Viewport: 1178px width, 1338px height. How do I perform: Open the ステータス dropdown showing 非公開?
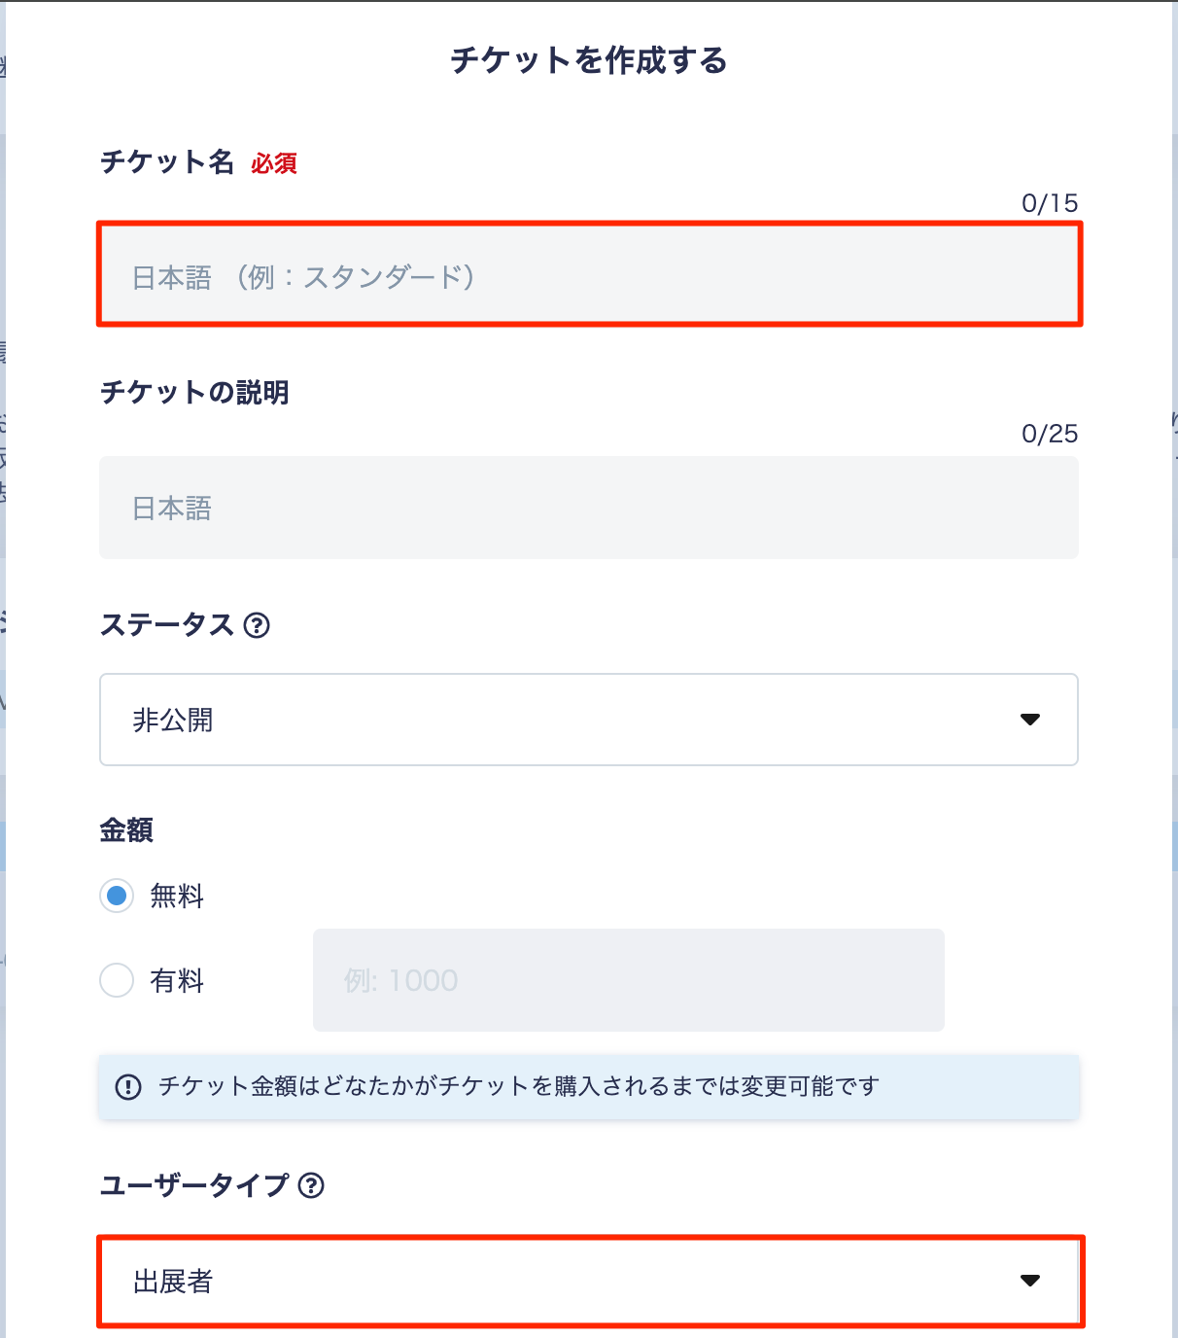coord(589,720)
